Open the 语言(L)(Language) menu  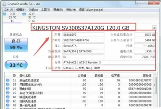tap(91, 10)
